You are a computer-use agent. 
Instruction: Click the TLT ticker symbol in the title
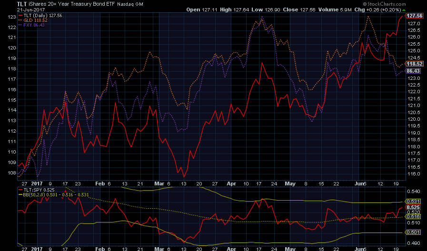22,4
